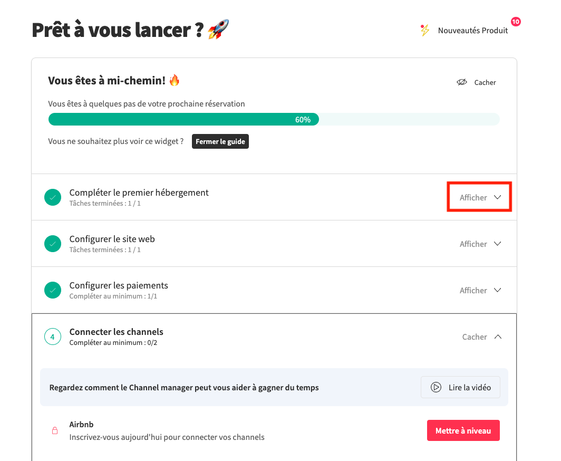Click green checkmark beside Configurer le site web

(x=53, y=244)
